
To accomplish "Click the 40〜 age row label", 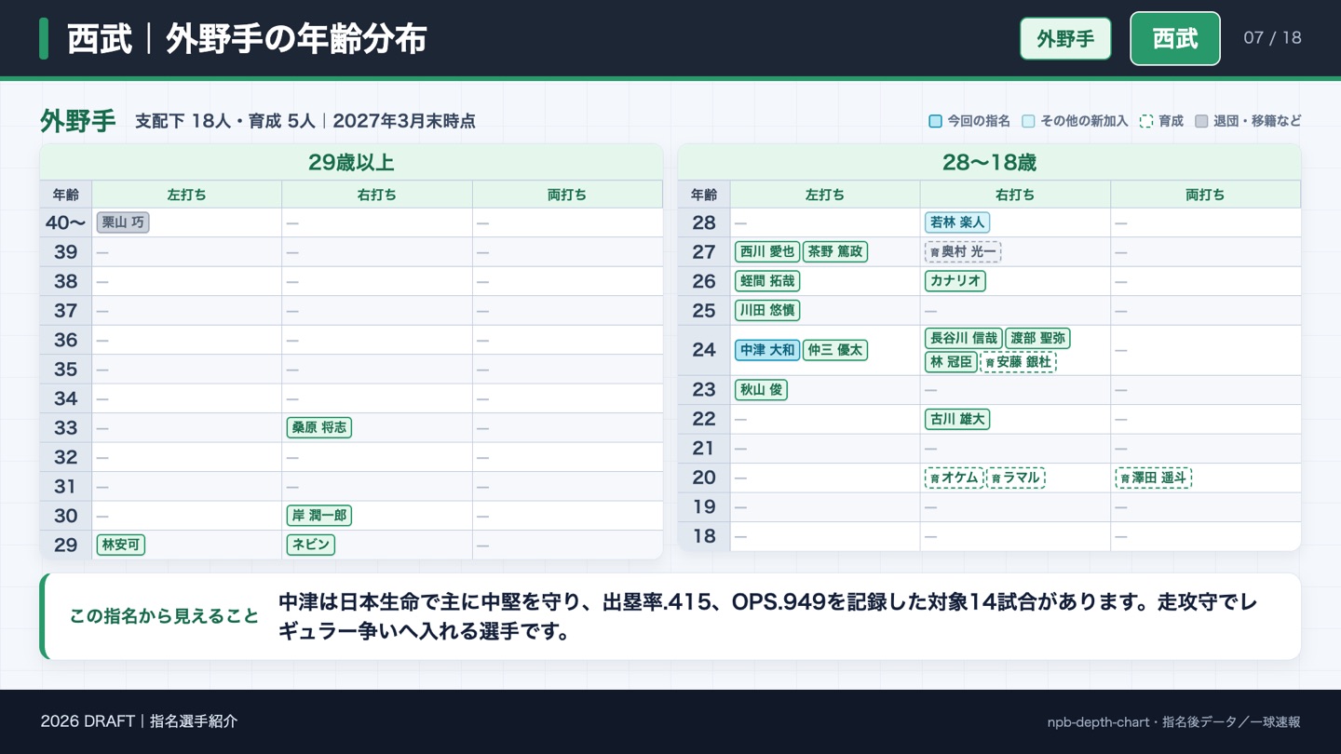I will click(65, 222).
